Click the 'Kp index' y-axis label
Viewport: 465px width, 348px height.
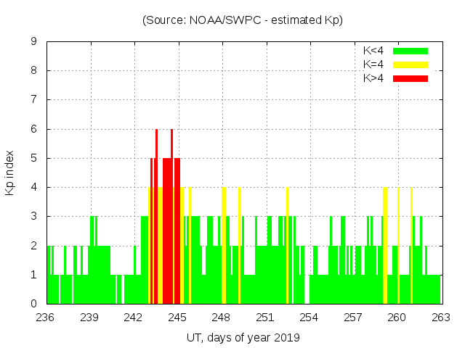10,173
